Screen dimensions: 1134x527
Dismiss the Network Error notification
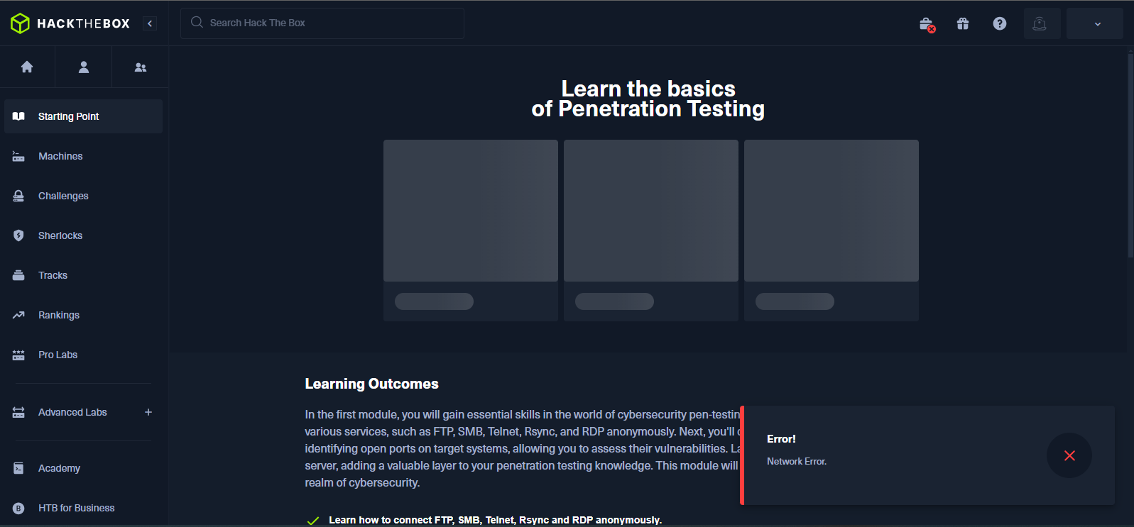pyautogui.click(x=1069, y=455)
